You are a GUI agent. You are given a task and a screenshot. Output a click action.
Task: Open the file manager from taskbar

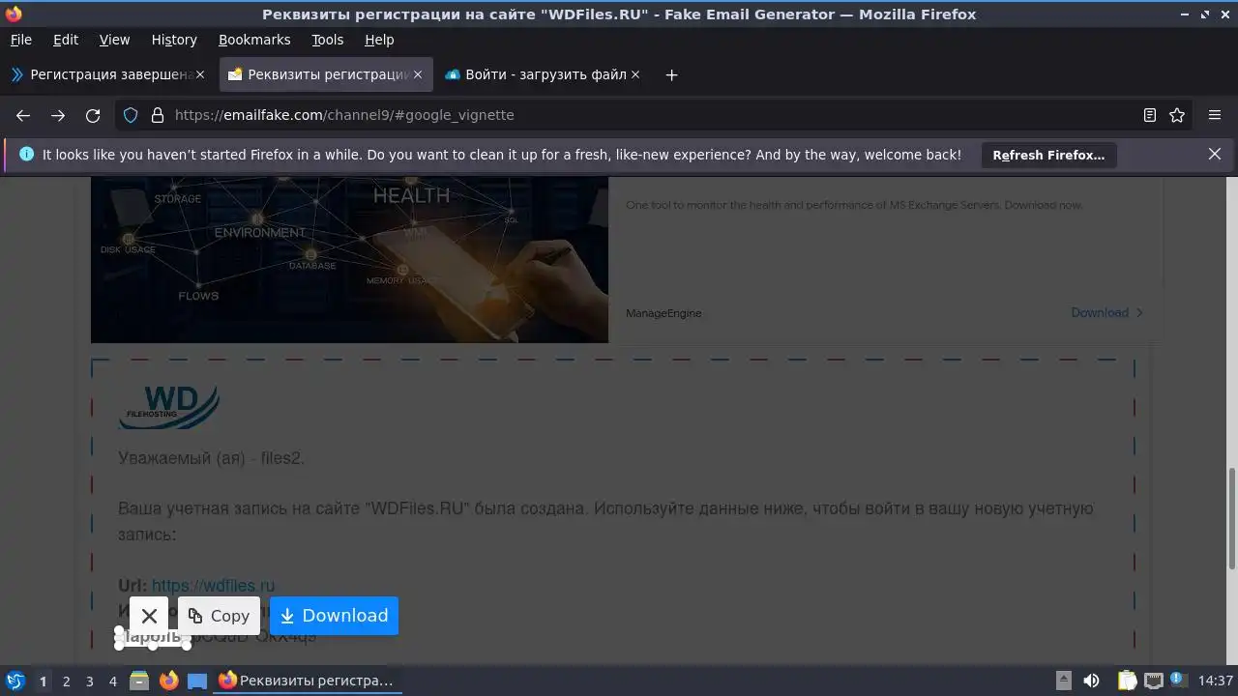(x=139, y=681)
